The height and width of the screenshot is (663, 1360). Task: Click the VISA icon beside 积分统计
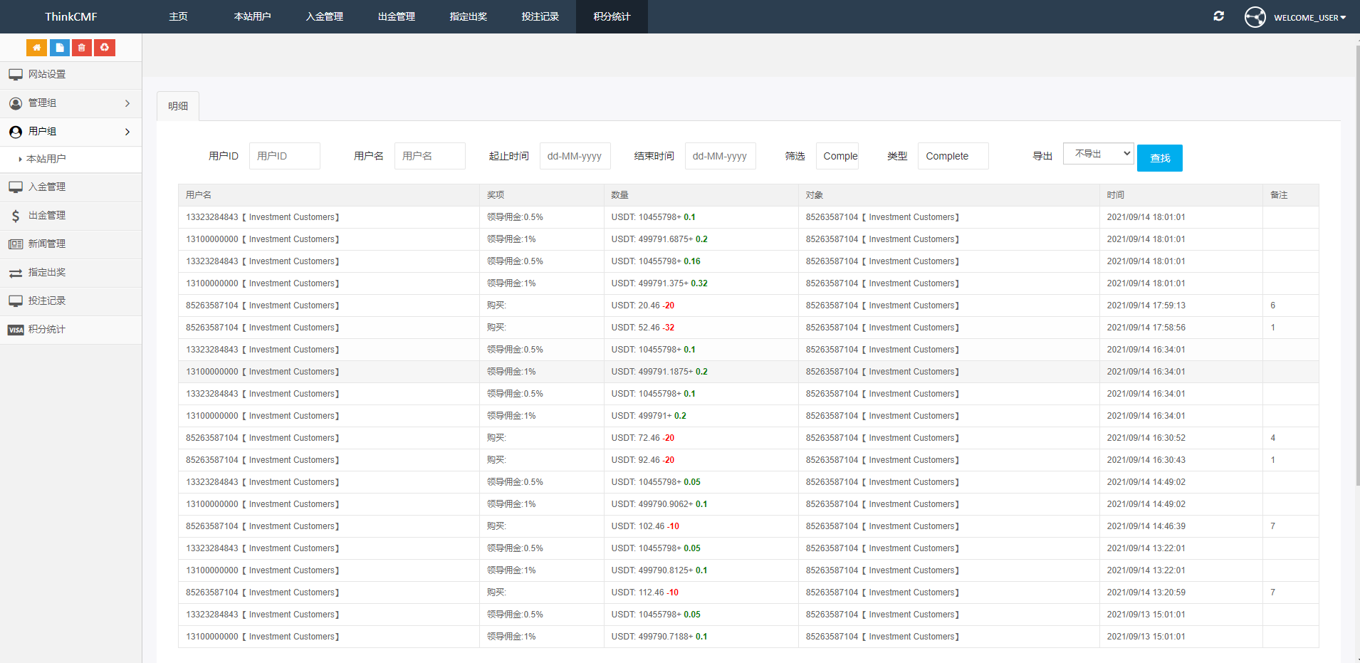[x=16, y=329]
